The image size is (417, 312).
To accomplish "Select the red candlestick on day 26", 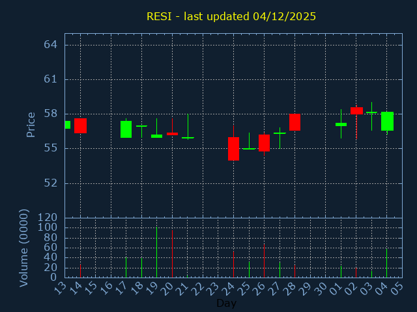I will click(x=264, y=143).
